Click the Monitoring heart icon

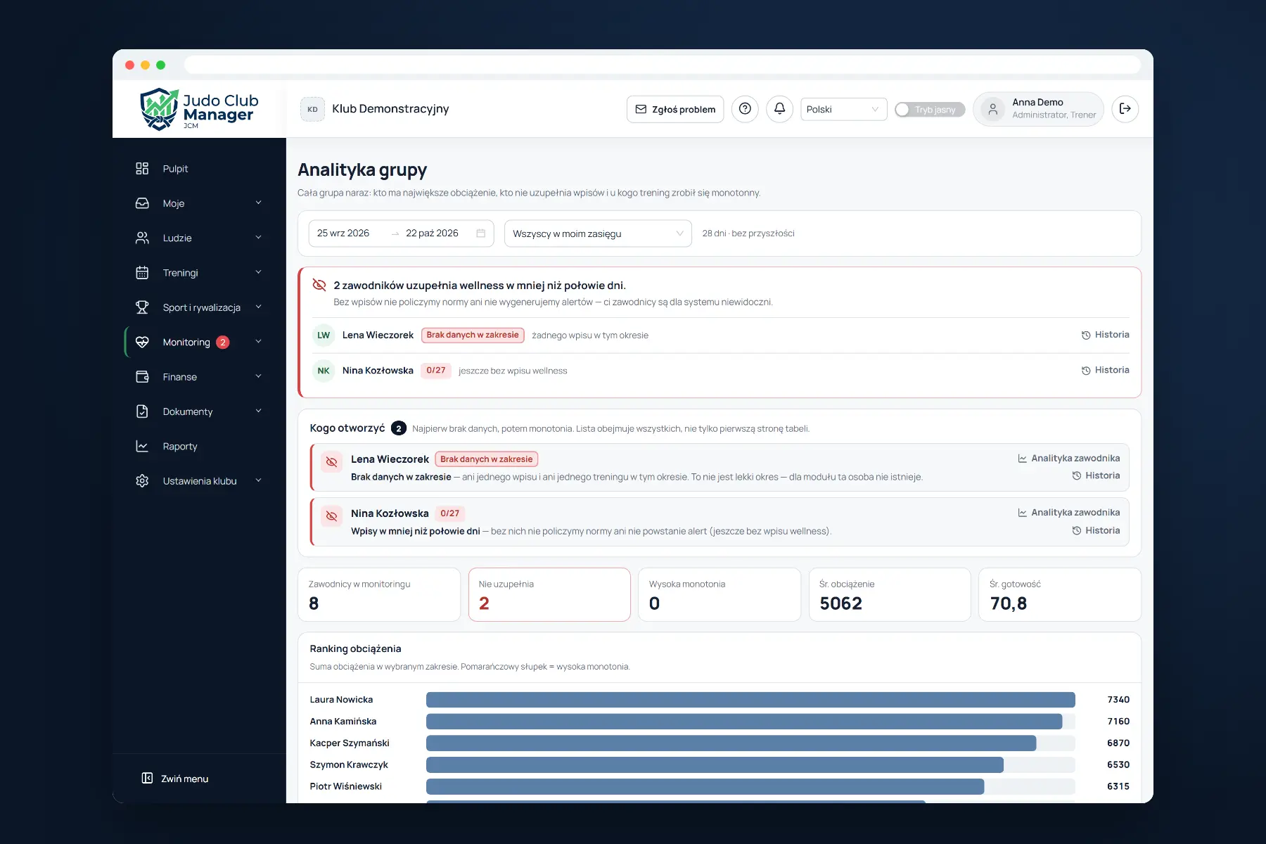tap(142, 343)
